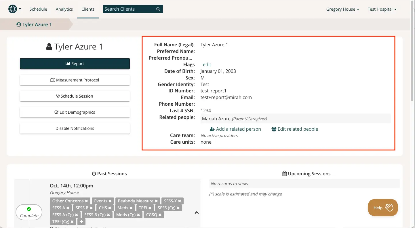415x228 pixels.
Task: Click the clock icon next to Past Sessions
Action: (94, 174)
